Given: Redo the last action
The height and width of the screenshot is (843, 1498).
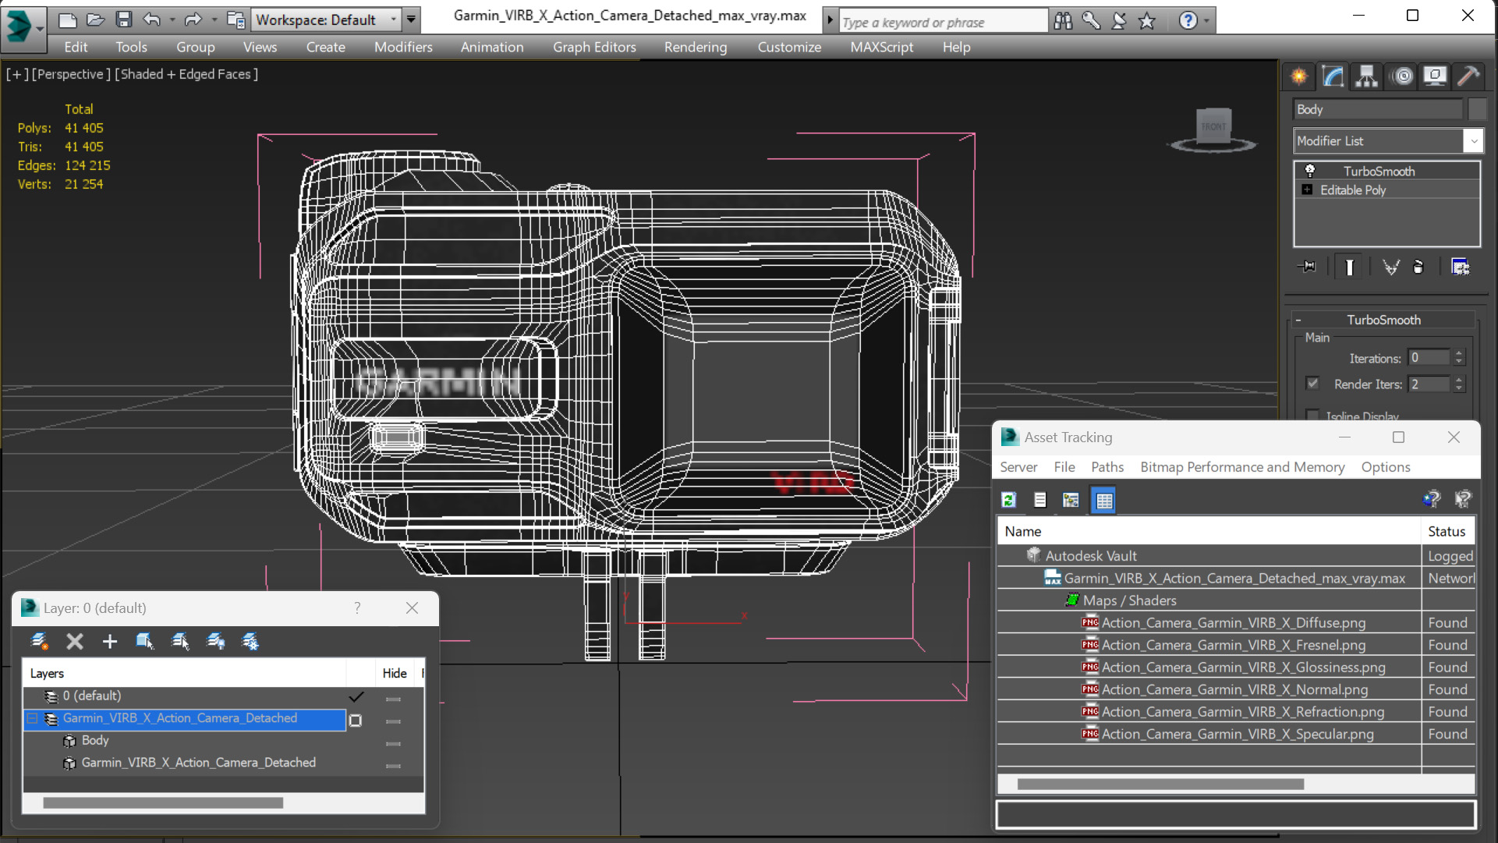Looking at the screenshot, I should (193, 19).
